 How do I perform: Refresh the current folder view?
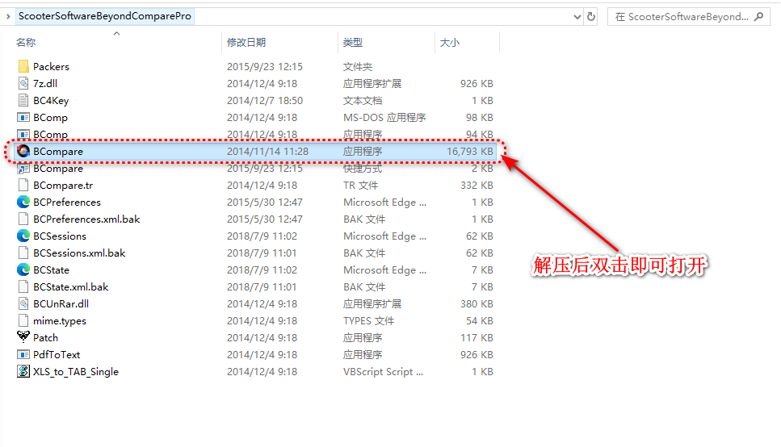click(x=592, y=16)
